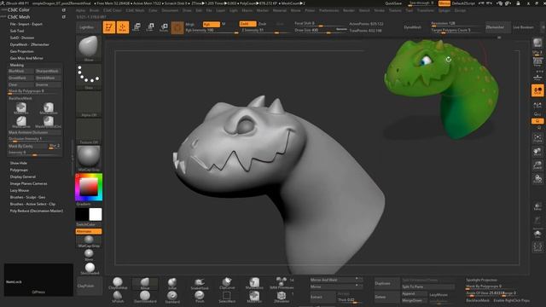Pick the IMM Primitives brush
Screen dimensions: 546x307
click(282, 283)
